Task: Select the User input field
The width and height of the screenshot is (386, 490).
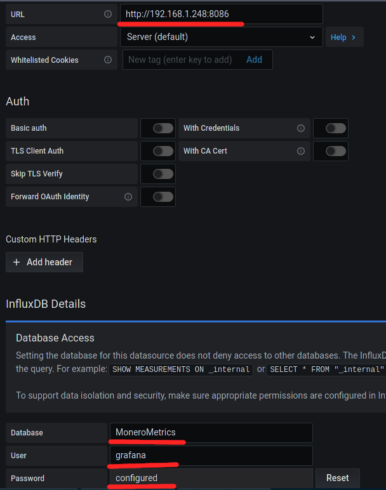Action: 211,456
